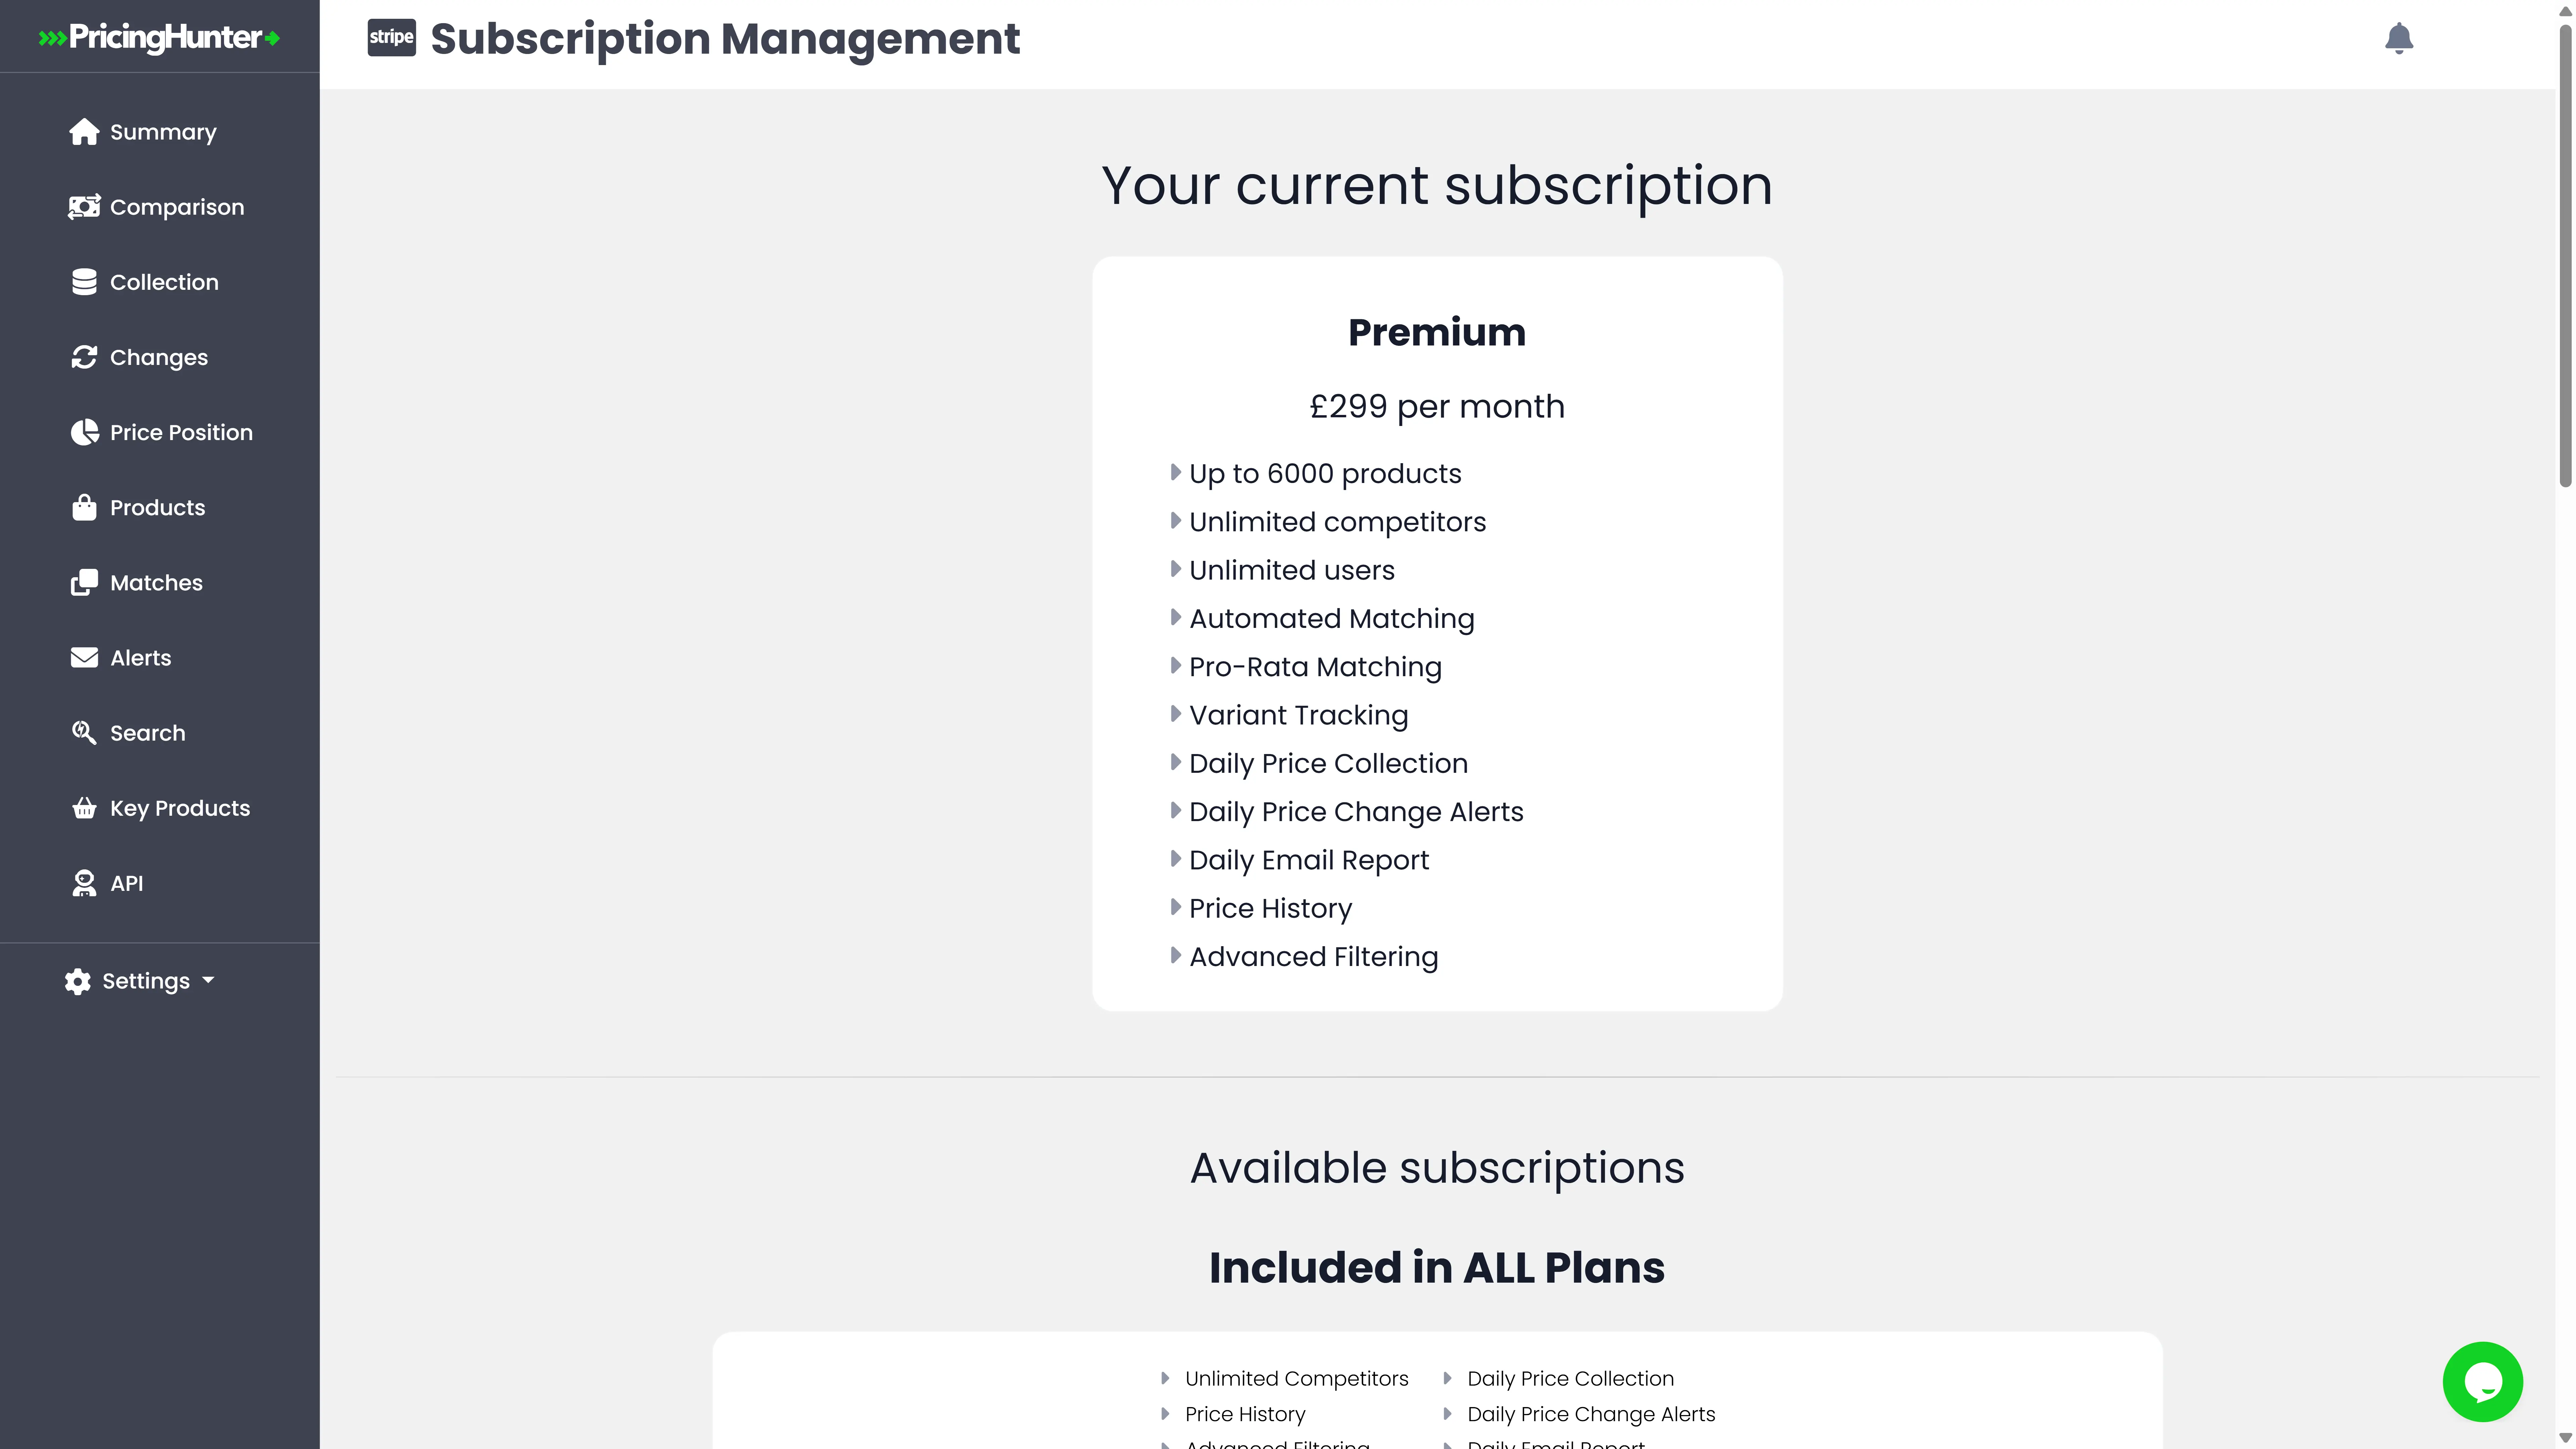Click the Products bag icon
The width and height of the screenshot is (2576, 1449).
[84, 507]
